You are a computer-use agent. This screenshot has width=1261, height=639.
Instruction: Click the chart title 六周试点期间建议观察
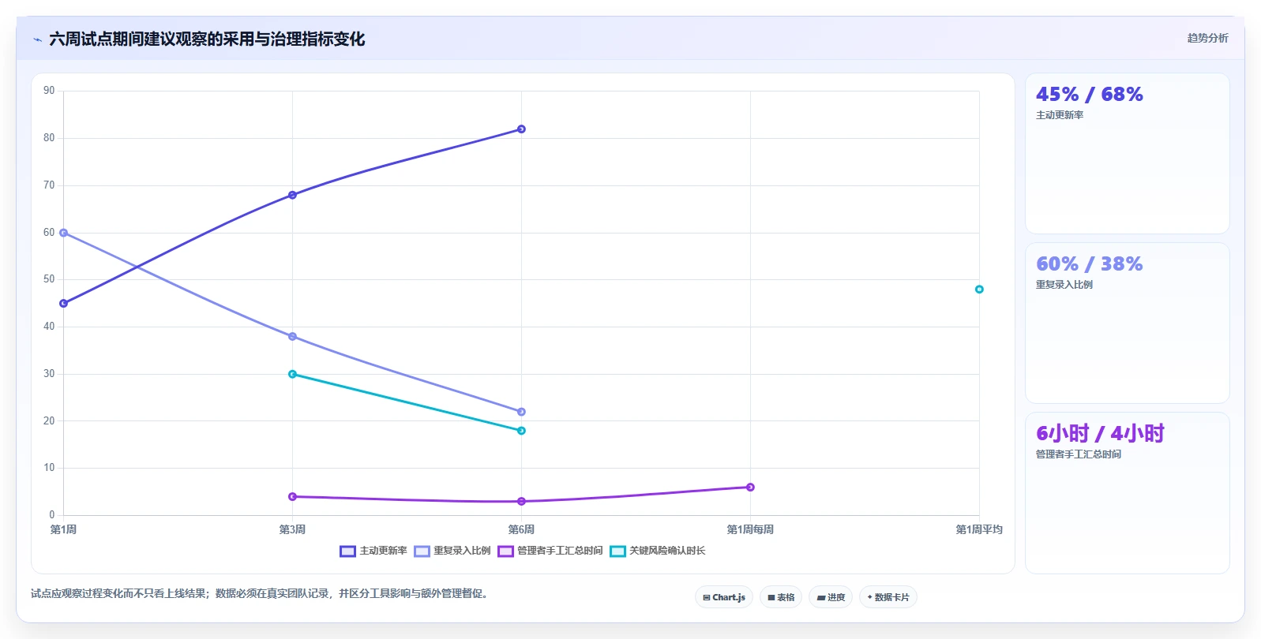[207, 39]
